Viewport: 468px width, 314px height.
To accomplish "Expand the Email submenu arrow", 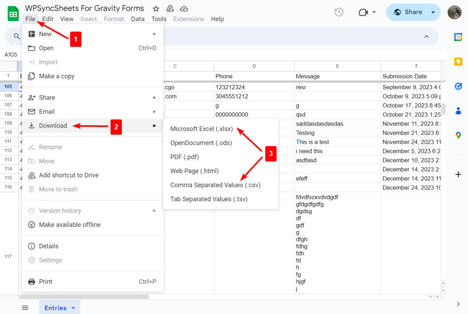I will point(154,111).
